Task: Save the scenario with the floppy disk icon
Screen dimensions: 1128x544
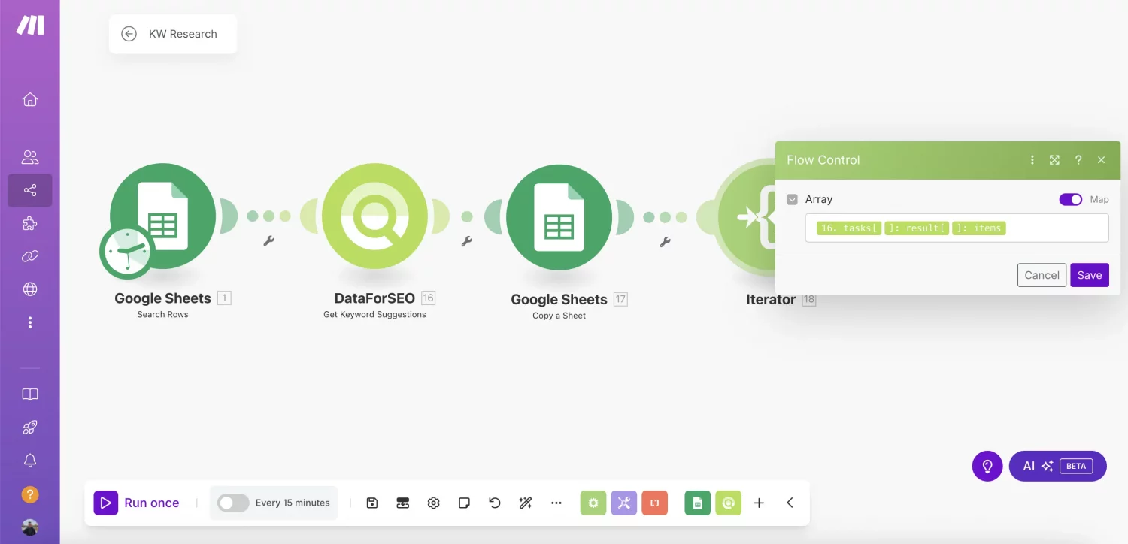Action: click(372, 503)
